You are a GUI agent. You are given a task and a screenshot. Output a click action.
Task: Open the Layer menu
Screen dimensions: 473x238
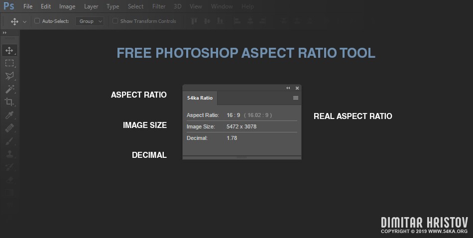(91, 6)
